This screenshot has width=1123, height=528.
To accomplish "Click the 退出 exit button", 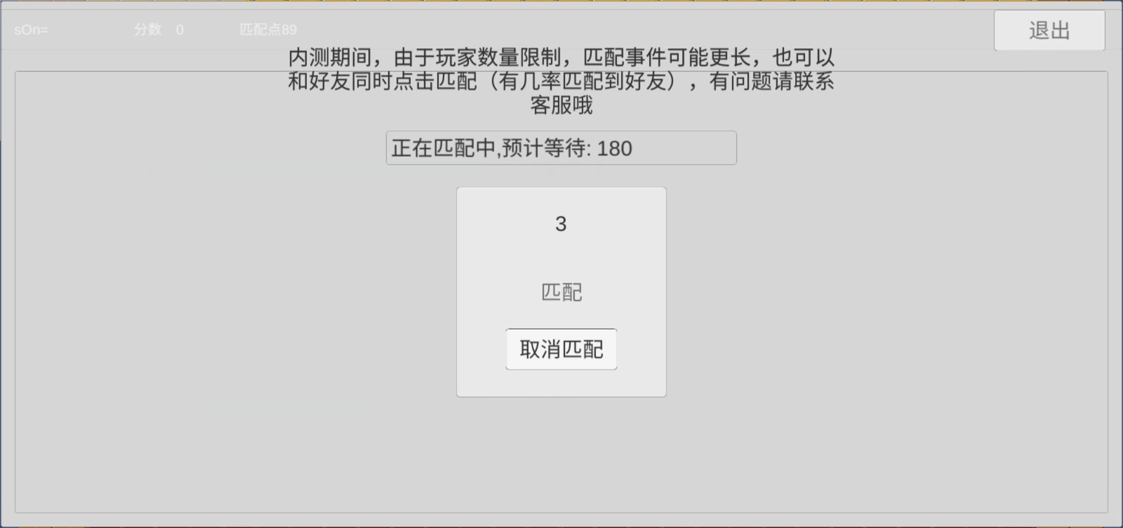I will coord(1049,30).
